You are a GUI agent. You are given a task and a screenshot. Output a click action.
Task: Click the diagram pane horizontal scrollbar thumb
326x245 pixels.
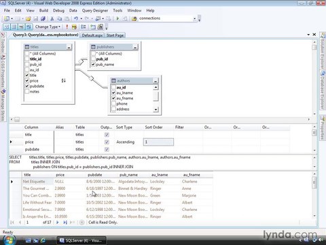pos(17,119)
